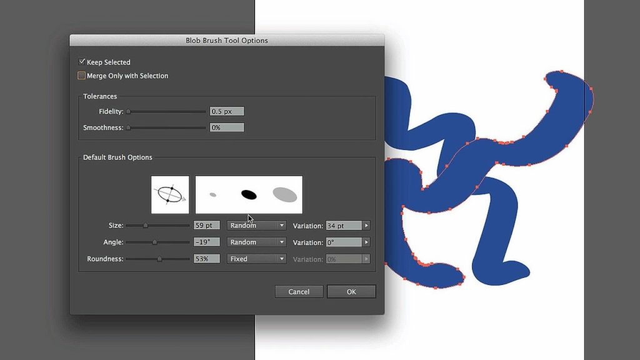Click Cancel button
Screen dimensions: 640x360
click(x=299, y=291)
